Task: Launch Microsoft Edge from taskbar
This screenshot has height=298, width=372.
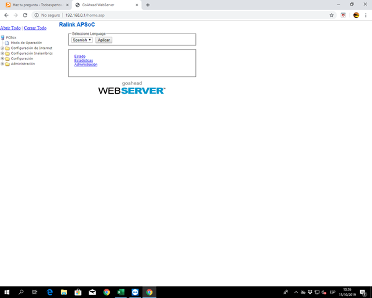Action: 50,292
